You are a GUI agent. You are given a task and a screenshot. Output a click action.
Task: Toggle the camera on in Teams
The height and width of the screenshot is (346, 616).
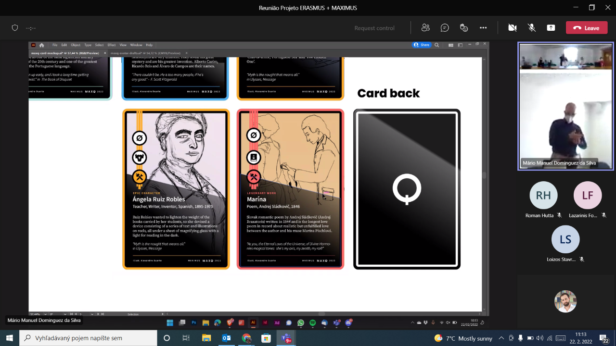513,28
